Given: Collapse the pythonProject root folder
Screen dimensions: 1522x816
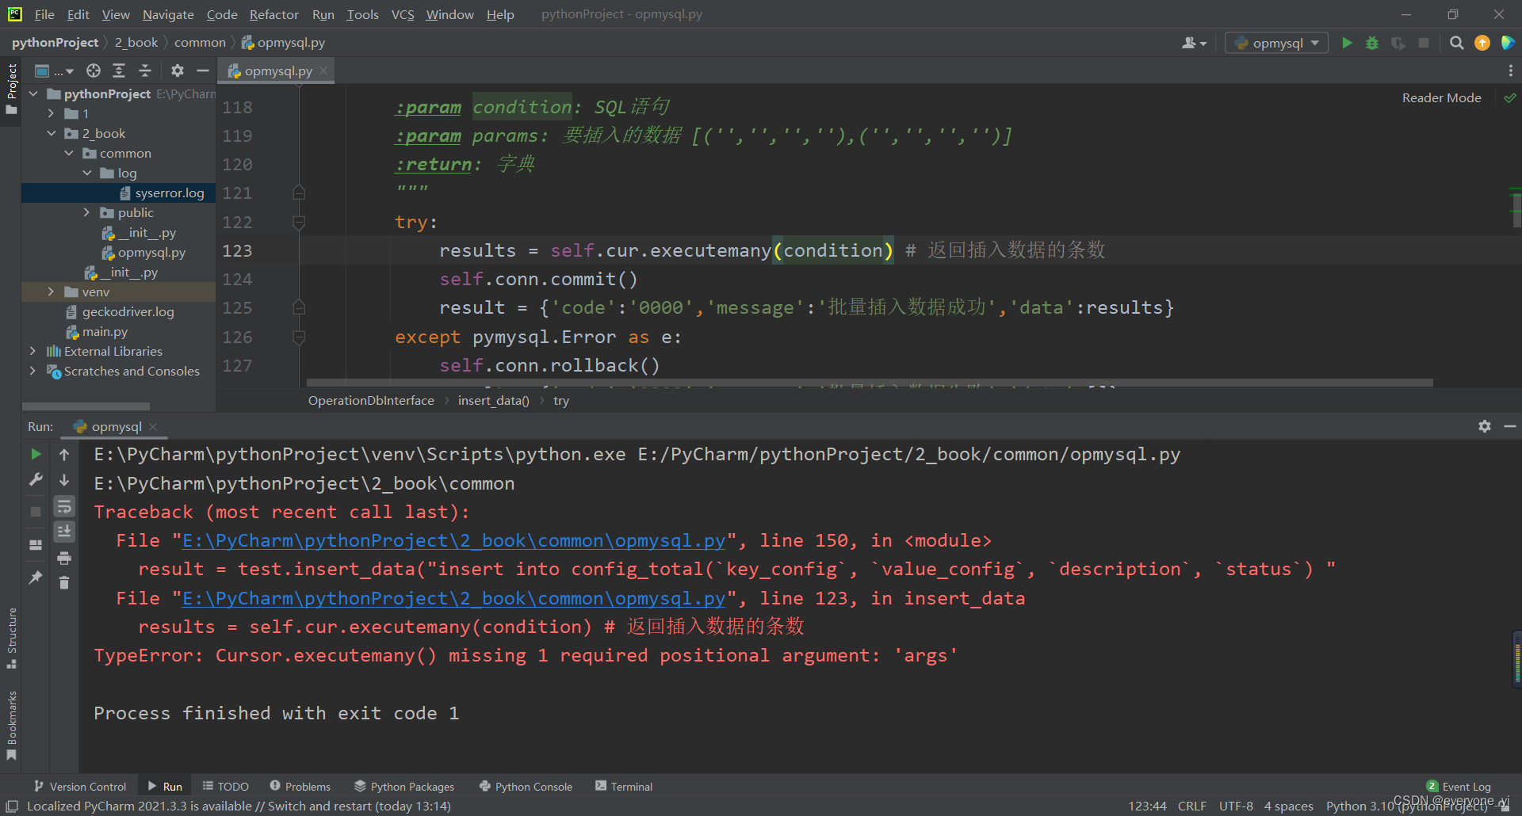Looking at the screenshot, I should 33,93.
